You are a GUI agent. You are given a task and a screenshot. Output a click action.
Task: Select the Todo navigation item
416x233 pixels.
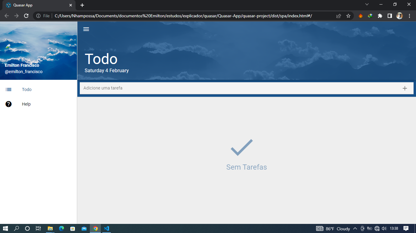click(27, 89)
